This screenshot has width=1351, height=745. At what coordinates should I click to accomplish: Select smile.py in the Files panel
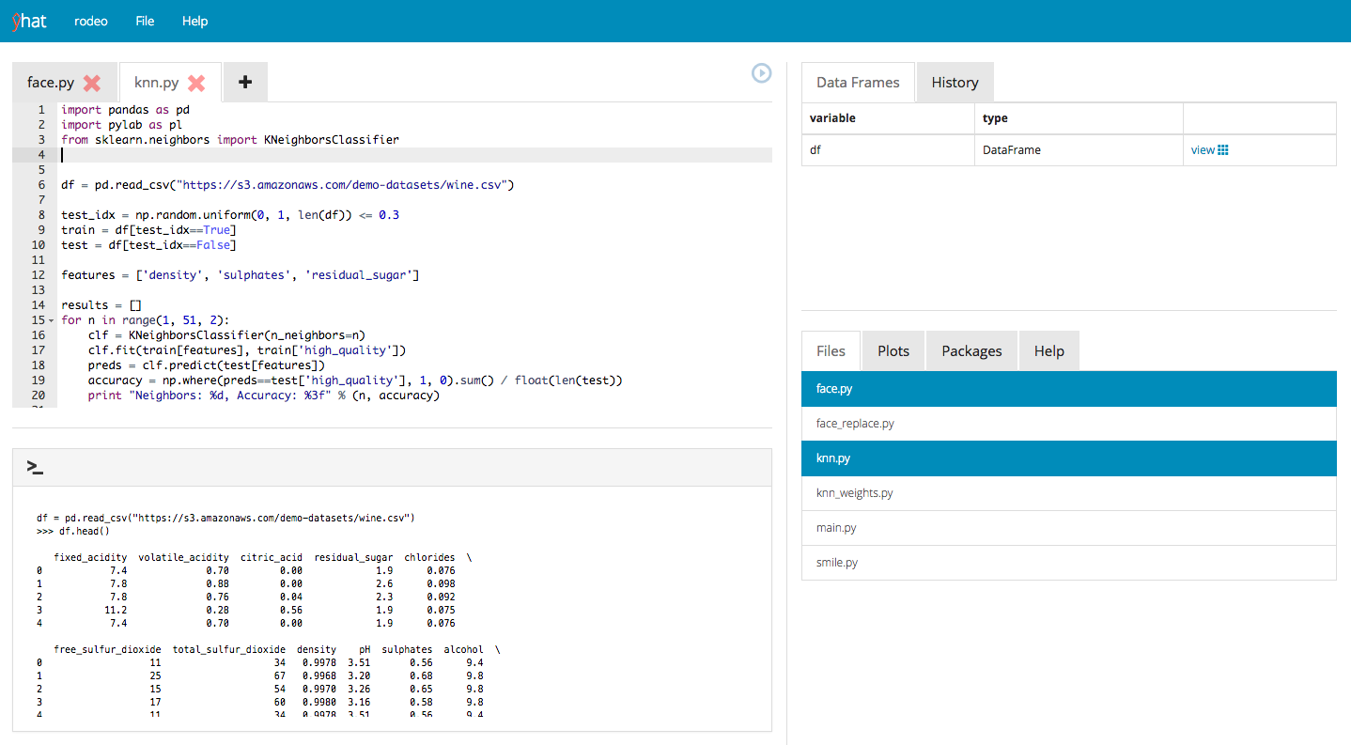[837, 563]
